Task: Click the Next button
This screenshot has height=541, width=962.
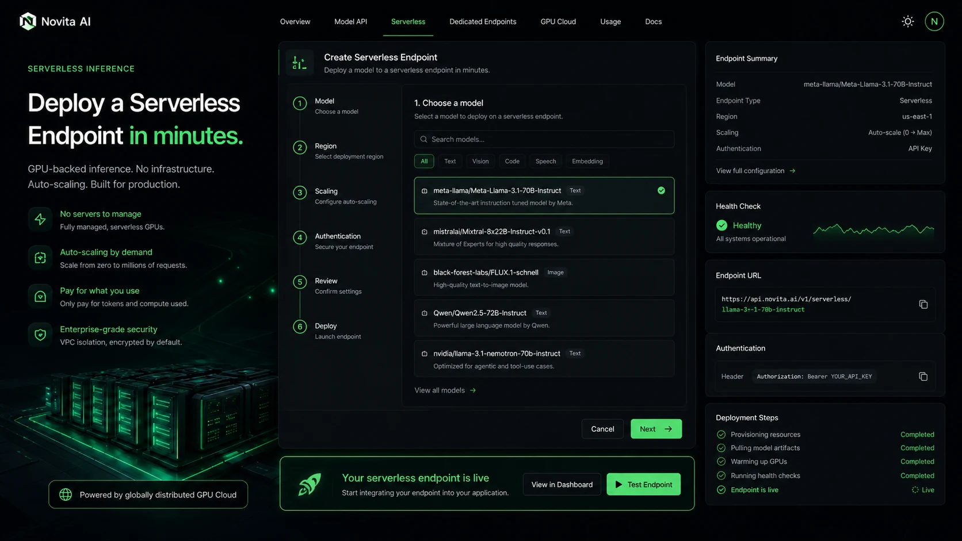Action: [x=656, y=429]
